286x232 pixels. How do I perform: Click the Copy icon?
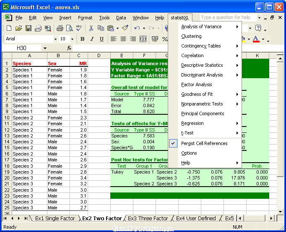(x=101, y=28)
